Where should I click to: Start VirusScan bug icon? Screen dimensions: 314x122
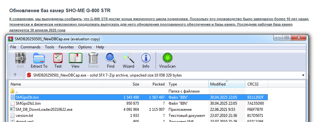pyautogui.click(x=167, y=58)
